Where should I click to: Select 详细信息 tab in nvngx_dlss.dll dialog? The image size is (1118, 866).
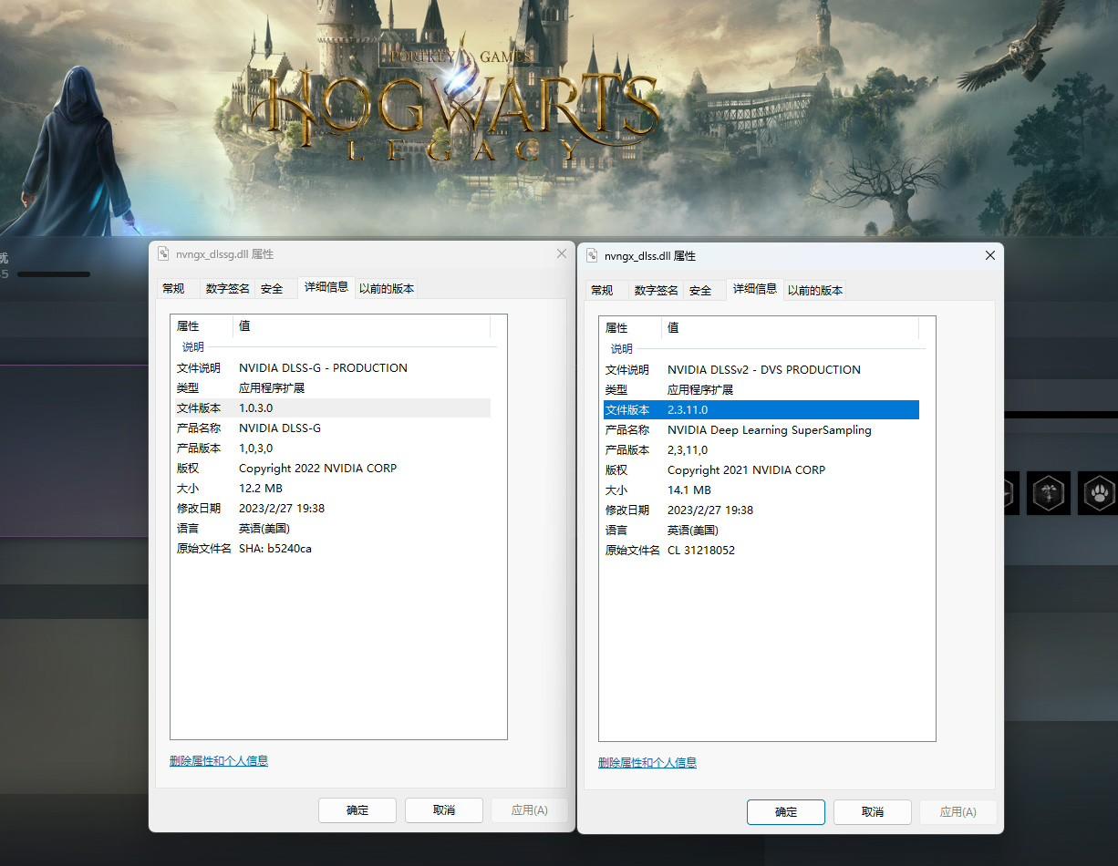(755, 289)
